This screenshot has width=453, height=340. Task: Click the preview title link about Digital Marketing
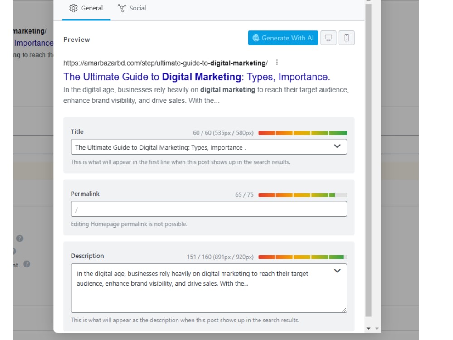pyautogui.click(x=197, y=77)
